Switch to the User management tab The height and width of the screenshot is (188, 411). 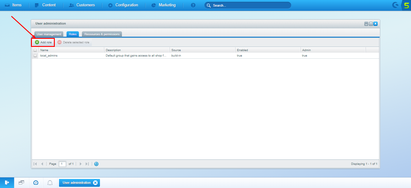(x=49, y=34)
